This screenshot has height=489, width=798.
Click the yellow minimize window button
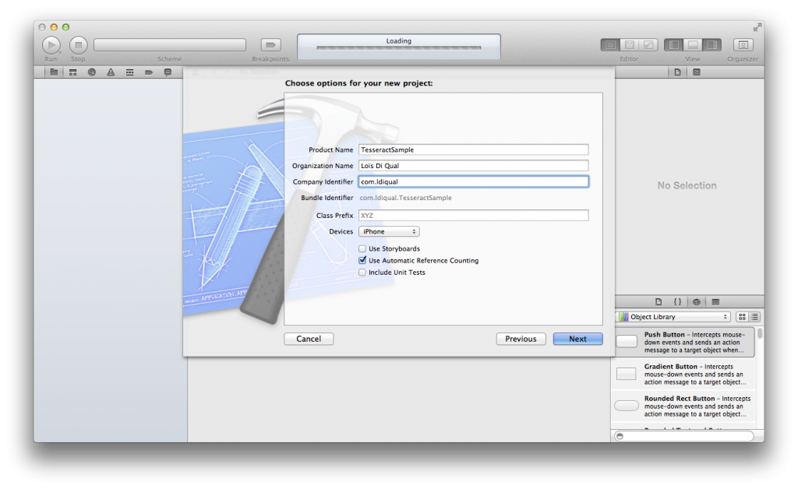point(54,27)
